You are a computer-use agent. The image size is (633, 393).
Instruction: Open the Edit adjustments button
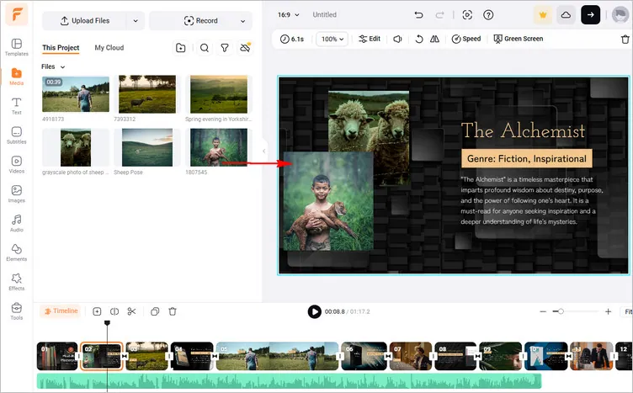(370, 39)
